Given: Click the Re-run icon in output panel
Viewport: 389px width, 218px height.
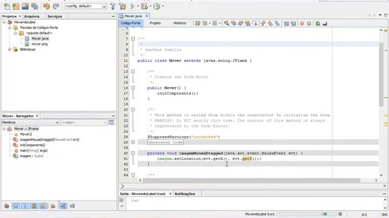Looking at the screenshot, I should pyautogui.click(x=122, y=200).
